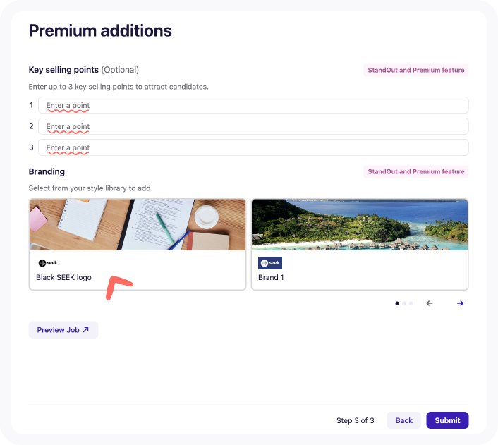Image resolution: width=498 pixels, height=445 pixels.
Task: Choose the Brand 1 branding card
Action: (x=360, y=244)
